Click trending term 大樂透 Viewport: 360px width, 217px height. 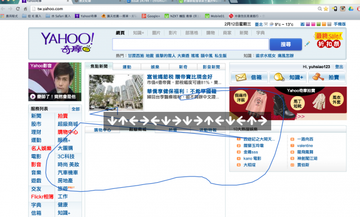183,56
